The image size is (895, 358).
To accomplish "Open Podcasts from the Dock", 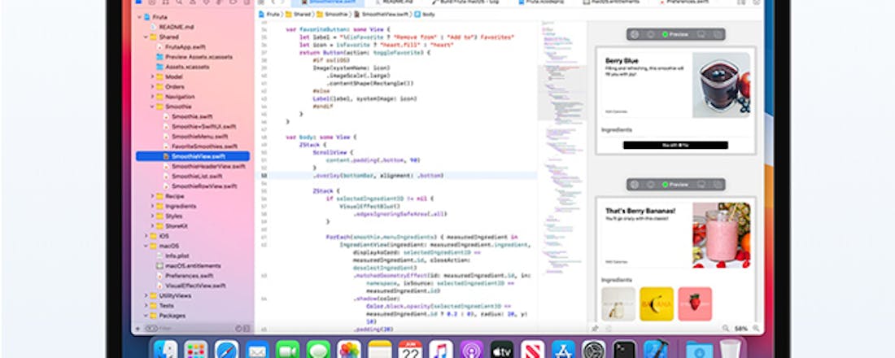I will click(x=471, y=349).
